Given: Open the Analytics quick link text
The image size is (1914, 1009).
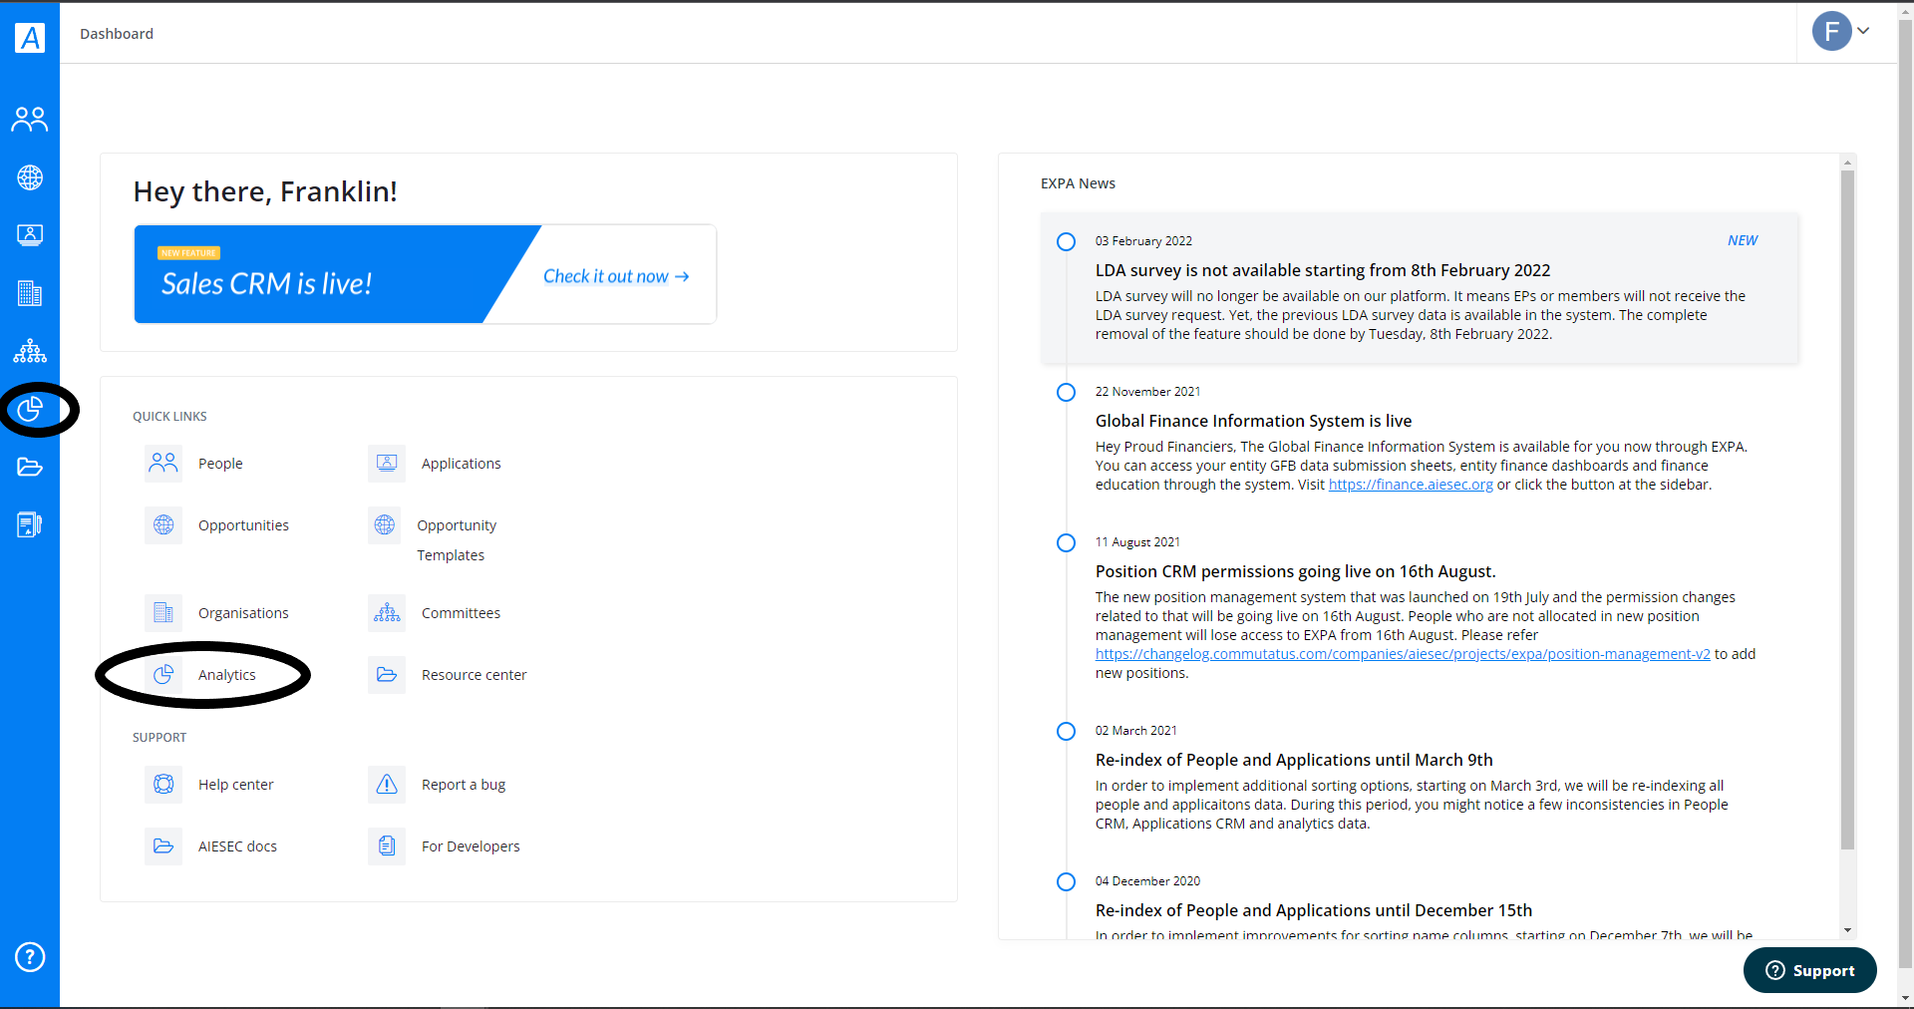Looking at the screenshot, I should pos(227,675).
